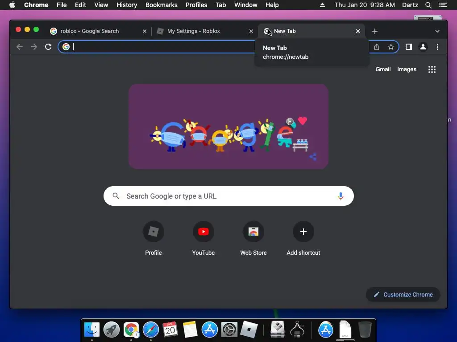The width and height of the screenshot is (457, 342).
Task: Close the roblox - Google Search tab
Action: tap(144, 31)
